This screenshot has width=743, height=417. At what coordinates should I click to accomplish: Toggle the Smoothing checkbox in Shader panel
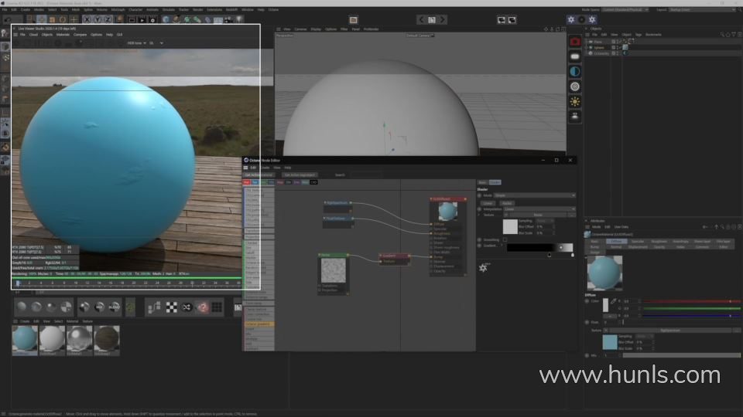click(505, 239)
